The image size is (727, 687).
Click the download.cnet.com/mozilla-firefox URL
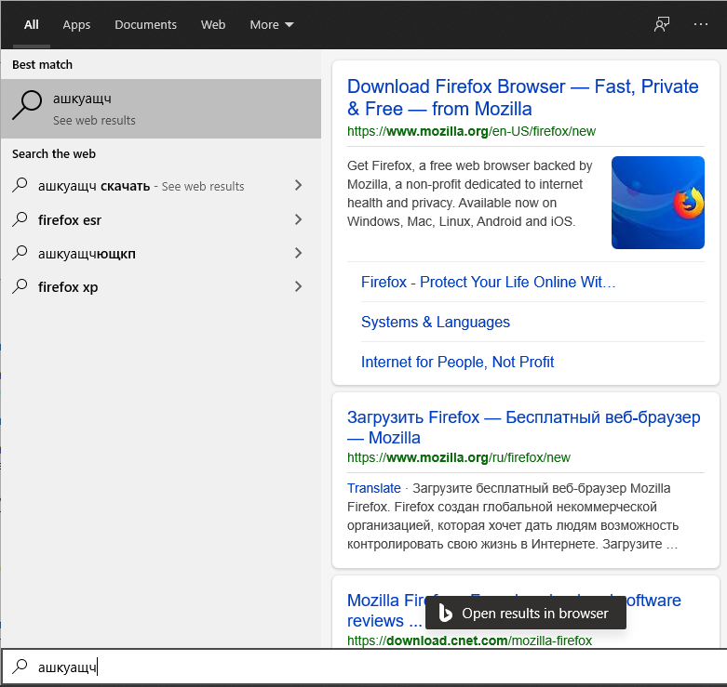click(469, 641)
